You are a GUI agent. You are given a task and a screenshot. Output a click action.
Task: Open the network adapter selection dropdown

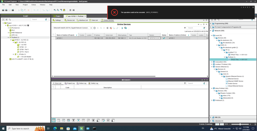[x=72, y=28]
